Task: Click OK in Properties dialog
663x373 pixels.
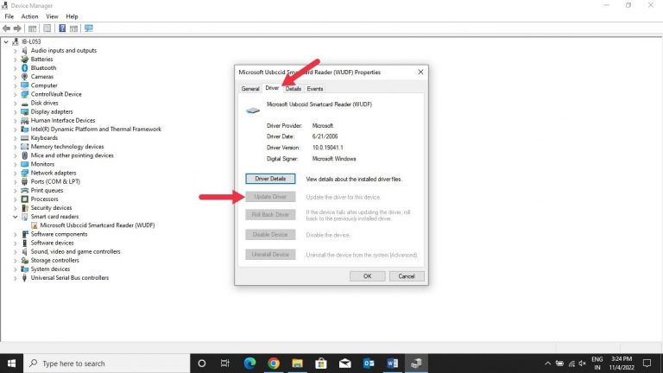Action: click(x=368, y=276)
